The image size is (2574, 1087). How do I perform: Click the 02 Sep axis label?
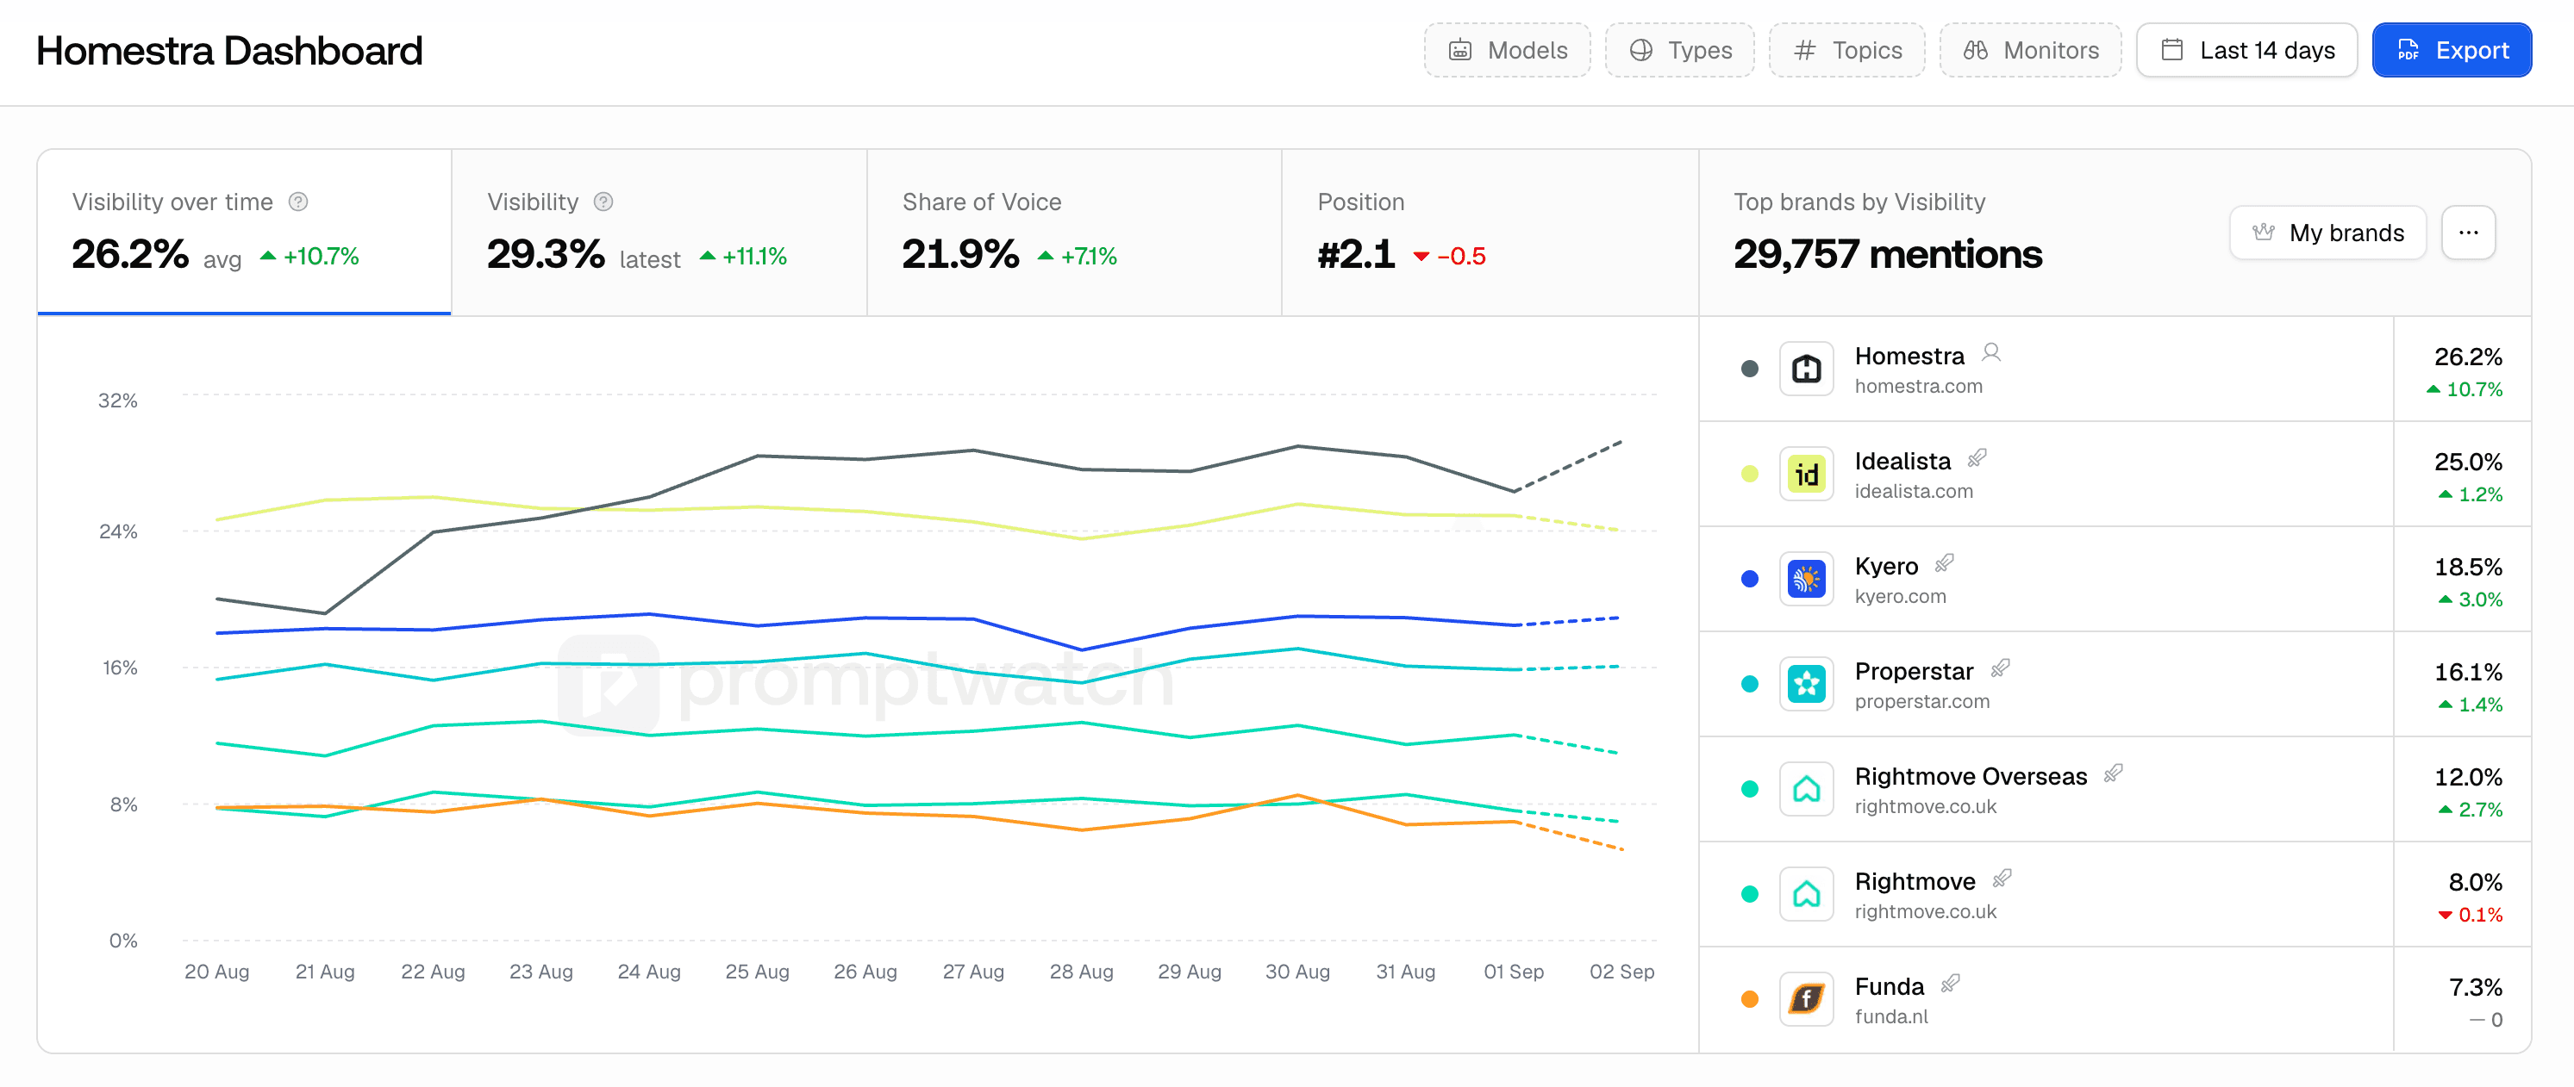[x=1621, y=972]
